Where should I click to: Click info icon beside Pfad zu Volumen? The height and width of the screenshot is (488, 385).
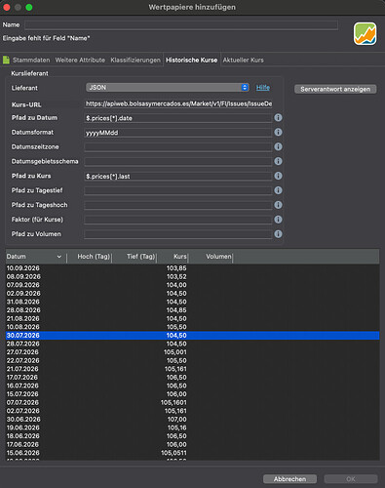tap(278, 234)
